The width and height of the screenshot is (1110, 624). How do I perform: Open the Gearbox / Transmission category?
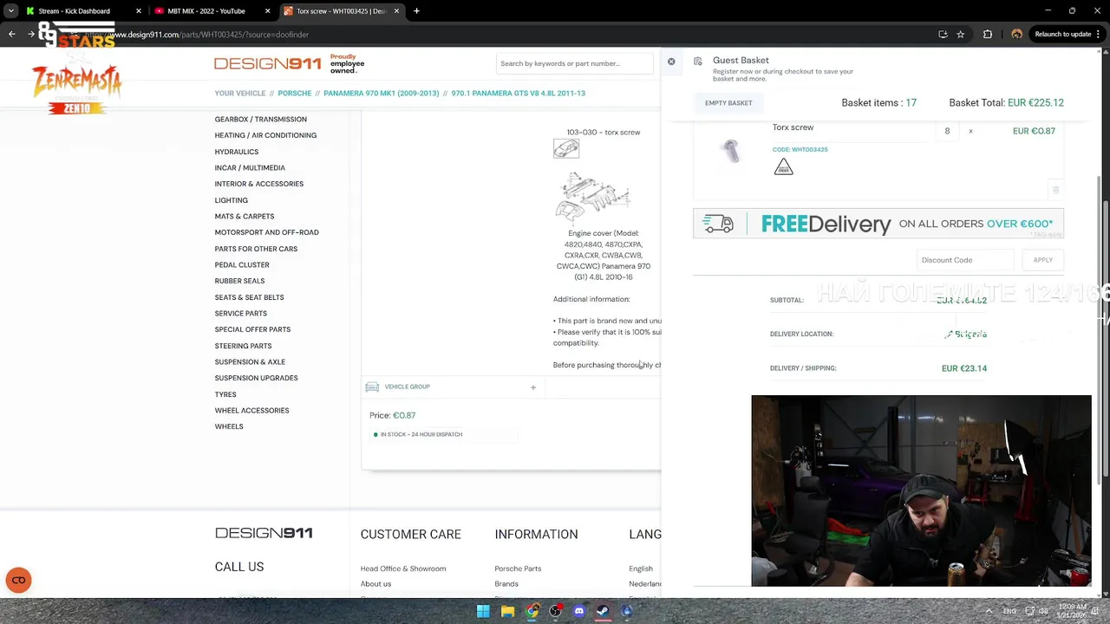(260, 120)
